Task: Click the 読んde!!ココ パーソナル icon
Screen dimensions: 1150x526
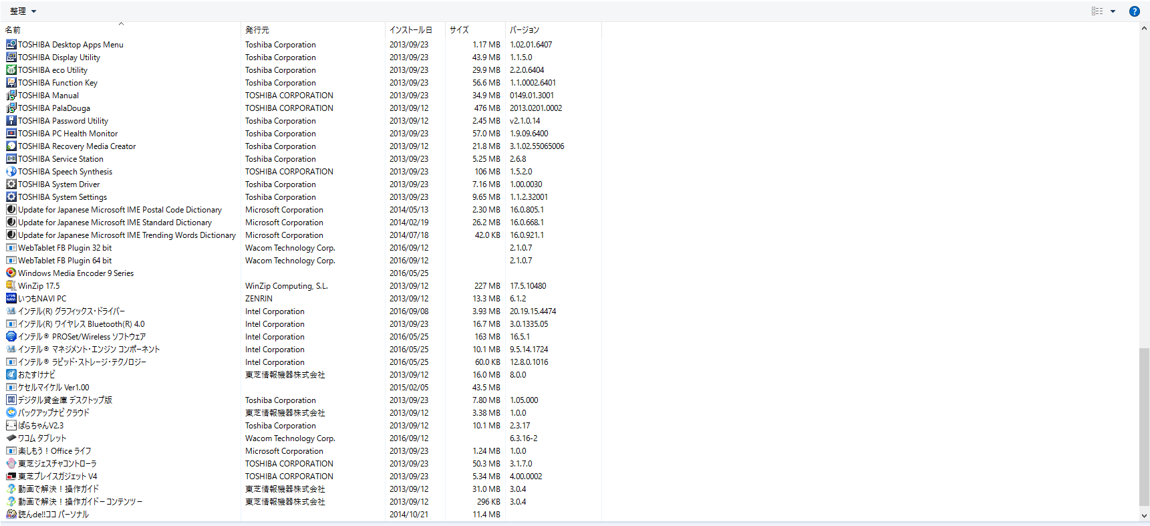Action: (11, 515)
